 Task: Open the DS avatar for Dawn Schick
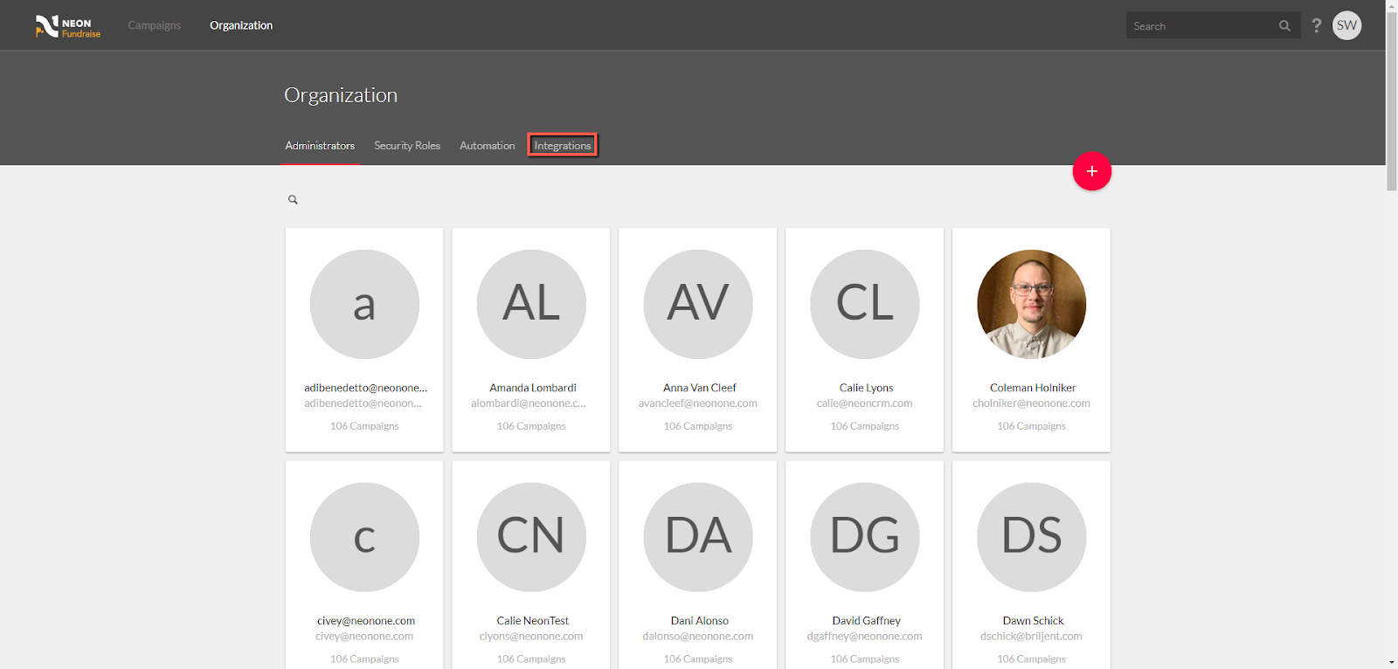[x=1032, y=537]
